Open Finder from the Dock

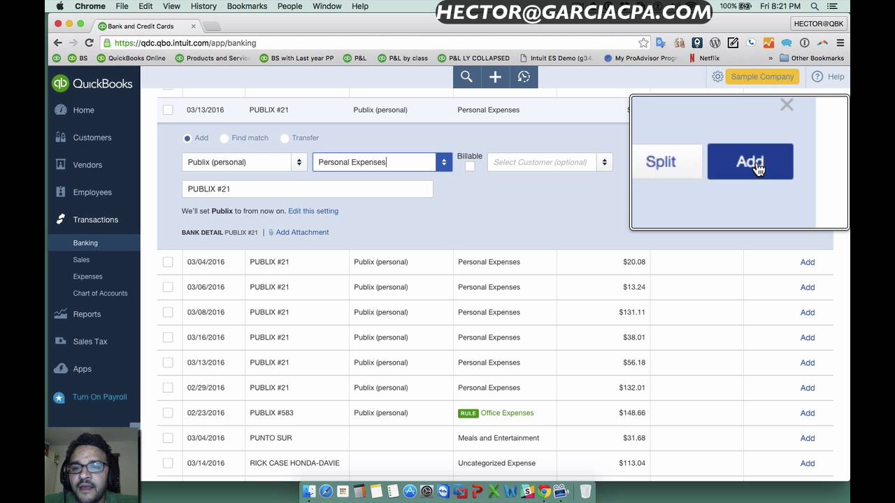[x=309, y=492]
